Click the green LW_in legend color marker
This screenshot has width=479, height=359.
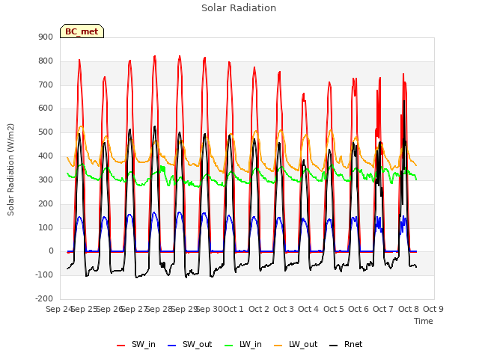coord(229,346)
